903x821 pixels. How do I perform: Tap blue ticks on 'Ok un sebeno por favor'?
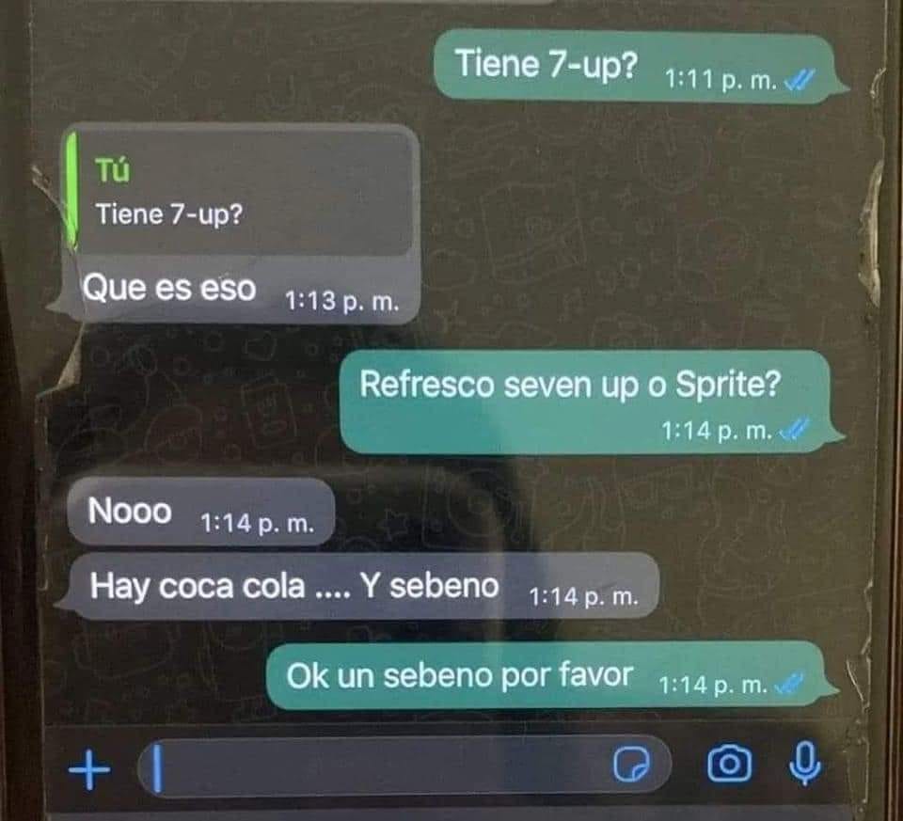coord(789,684)
